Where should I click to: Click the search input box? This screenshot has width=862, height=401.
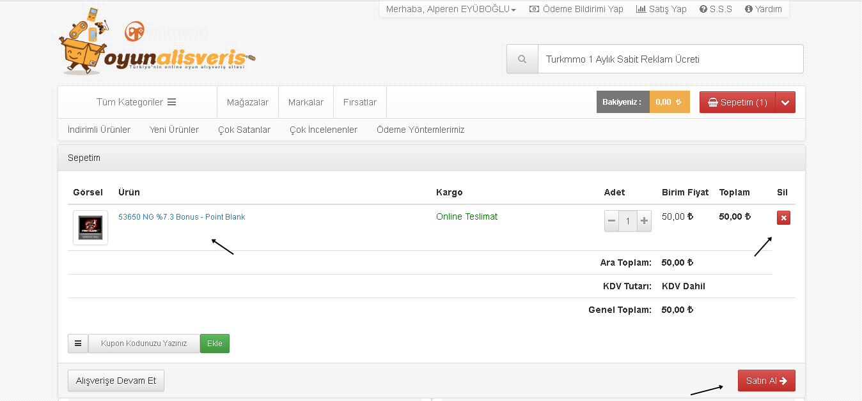670,59
